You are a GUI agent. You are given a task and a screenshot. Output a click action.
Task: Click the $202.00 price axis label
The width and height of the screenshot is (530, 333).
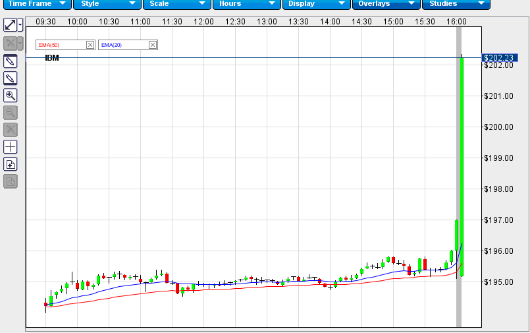coord(498,65)
